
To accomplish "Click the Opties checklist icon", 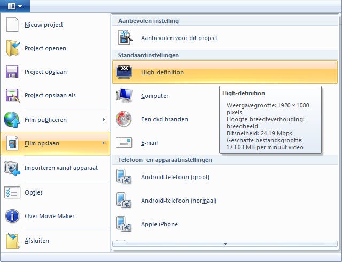I will click(12, 192).
